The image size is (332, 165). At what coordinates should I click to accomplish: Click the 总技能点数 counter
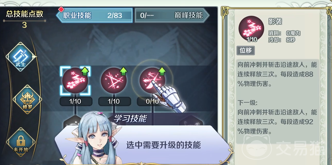pos(25,19)
